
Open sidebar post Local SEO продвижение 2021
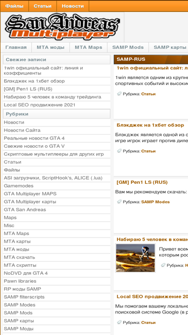click(x=40, y=105)
